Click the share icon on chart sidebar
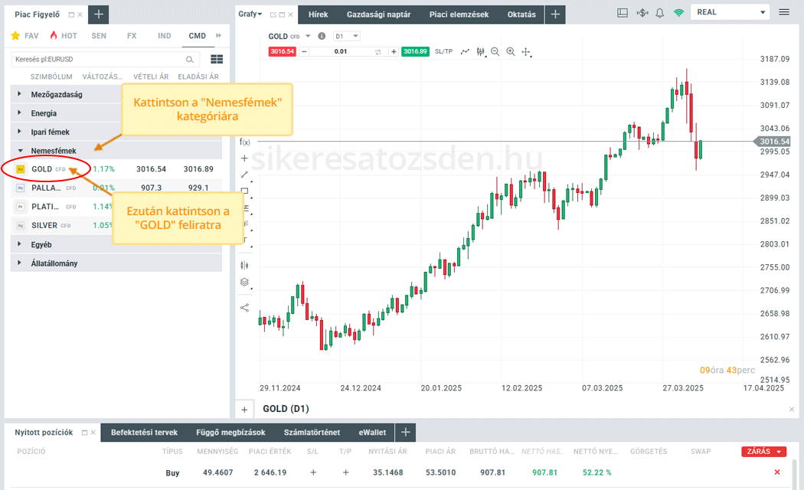804x490 pixels. (x=245, y=308)
